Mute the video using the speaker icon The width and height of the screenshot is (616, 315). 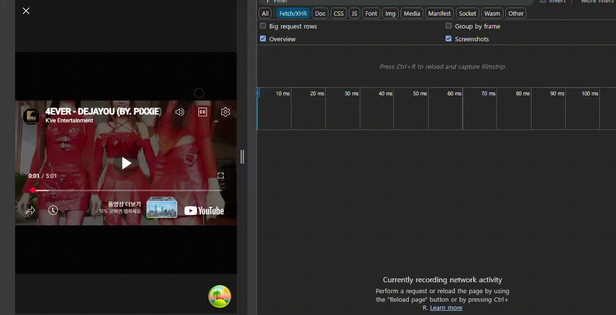click(179, 112)
